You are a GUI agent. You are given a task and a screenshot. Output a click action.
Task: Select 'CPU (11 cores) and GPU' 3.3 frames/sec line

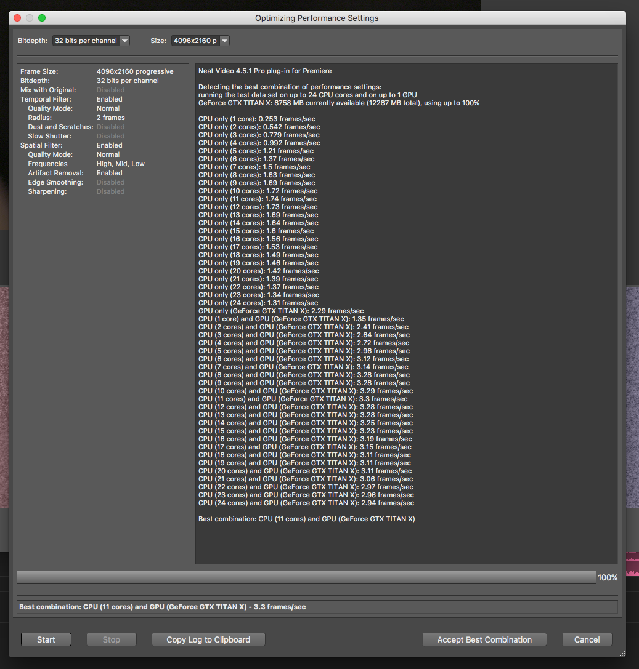point(303,399)
